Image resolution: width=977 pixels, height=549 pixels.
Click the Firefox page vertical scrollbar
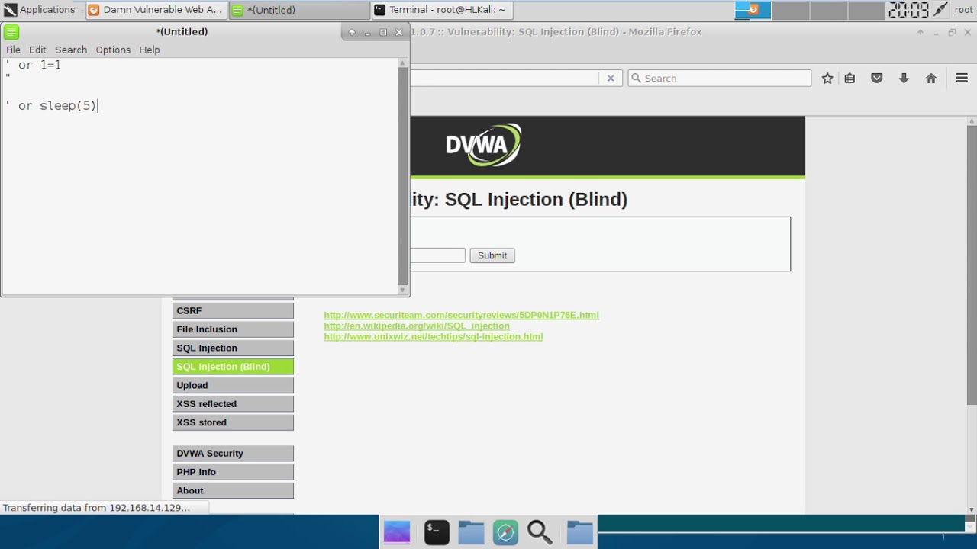[x=972, y=267]
